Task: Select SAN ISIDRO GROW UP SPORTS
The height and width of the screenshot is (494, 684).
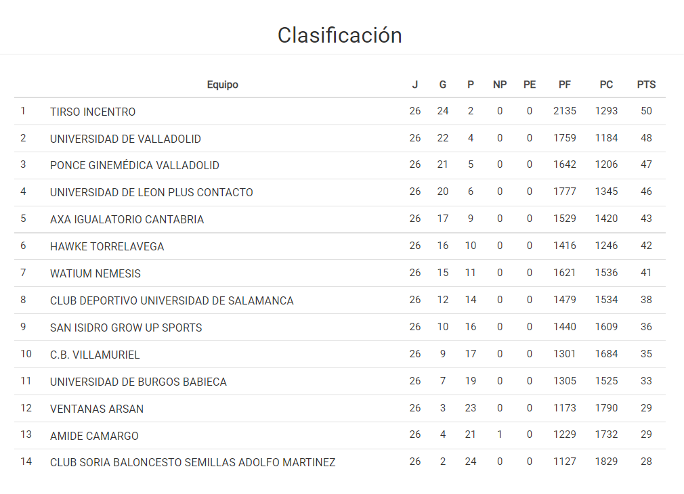Action: (126, 328)
